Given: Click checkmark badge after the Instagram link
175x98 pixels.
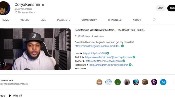Looking at the screenshot, I should click(x=130, y=65).
